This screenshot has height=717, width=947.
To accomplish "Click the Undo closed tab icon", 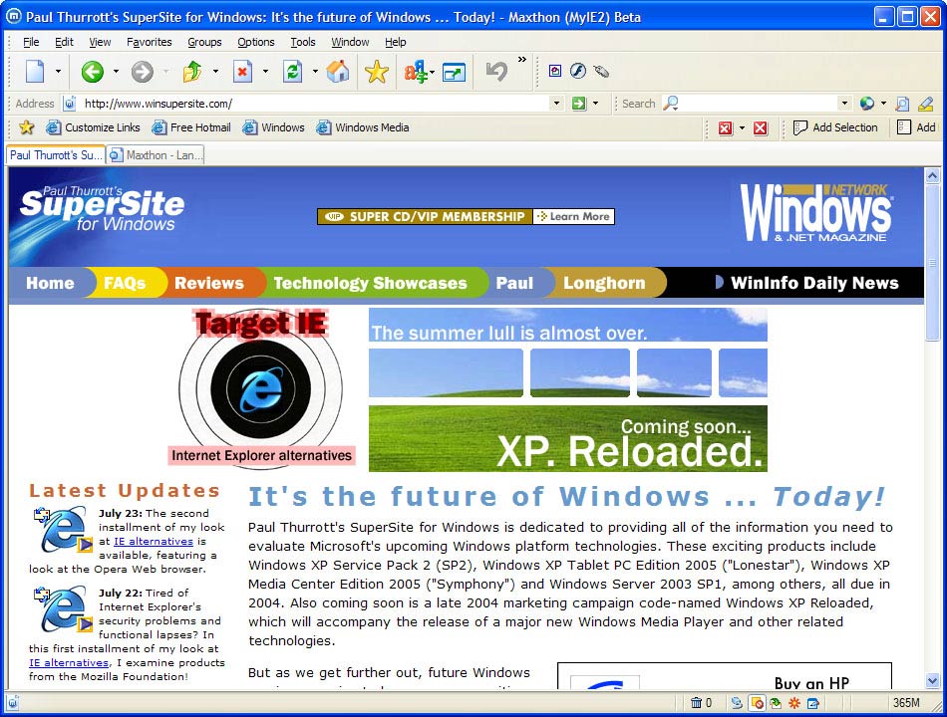I will click(496, 72).
